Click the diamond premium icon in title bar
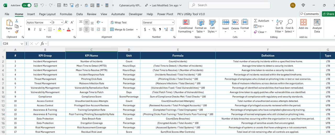 click(x=303, y=5)
